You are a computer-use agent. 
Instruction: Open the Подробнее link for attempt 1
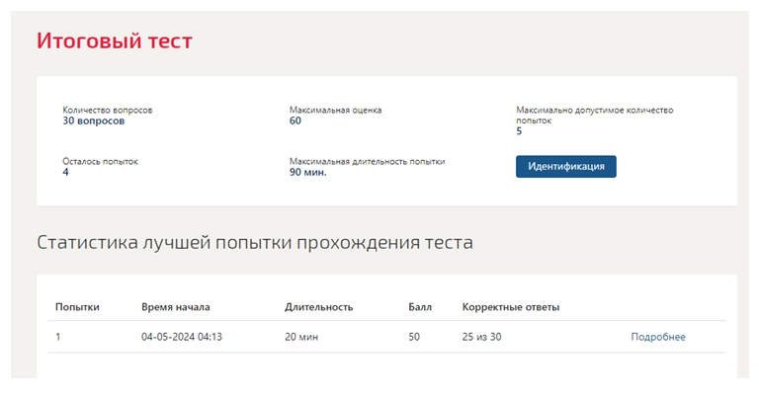pyautogui.click(x=658, y=337)
